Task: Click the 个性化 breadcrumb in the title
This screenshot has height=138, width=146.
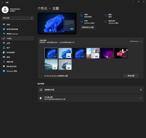Action: click(42, 8)
